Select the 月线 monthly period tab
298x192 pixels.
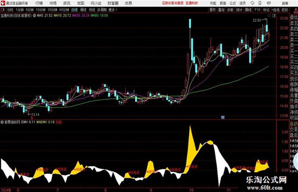tap(92, 10)
